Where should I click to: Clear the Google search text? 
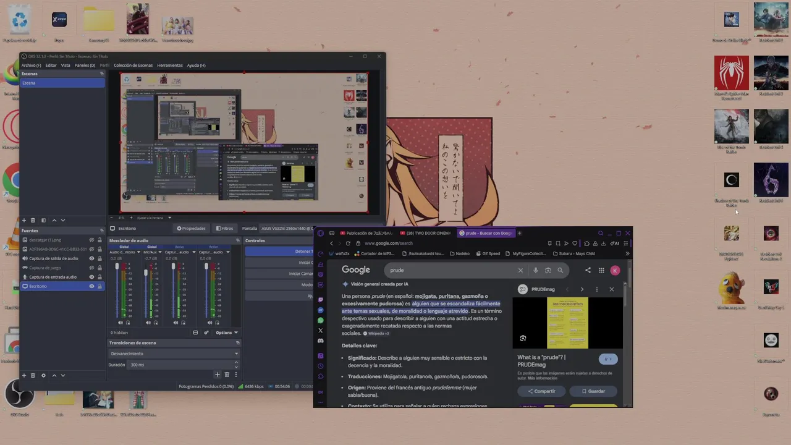520,270
